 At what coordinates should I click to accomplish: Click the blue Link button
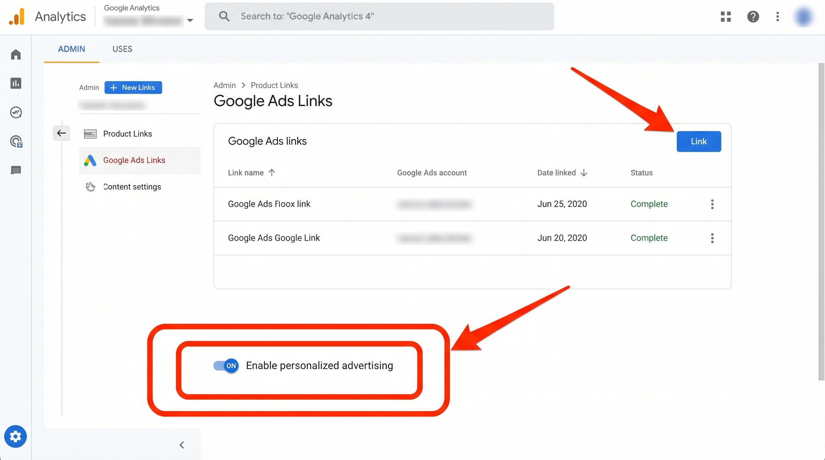tap(698, 141)
